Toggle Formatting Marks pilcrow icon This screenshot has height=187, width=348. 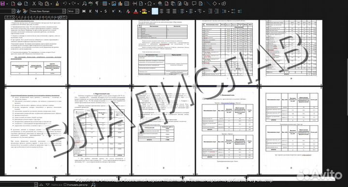click(97, 3)
